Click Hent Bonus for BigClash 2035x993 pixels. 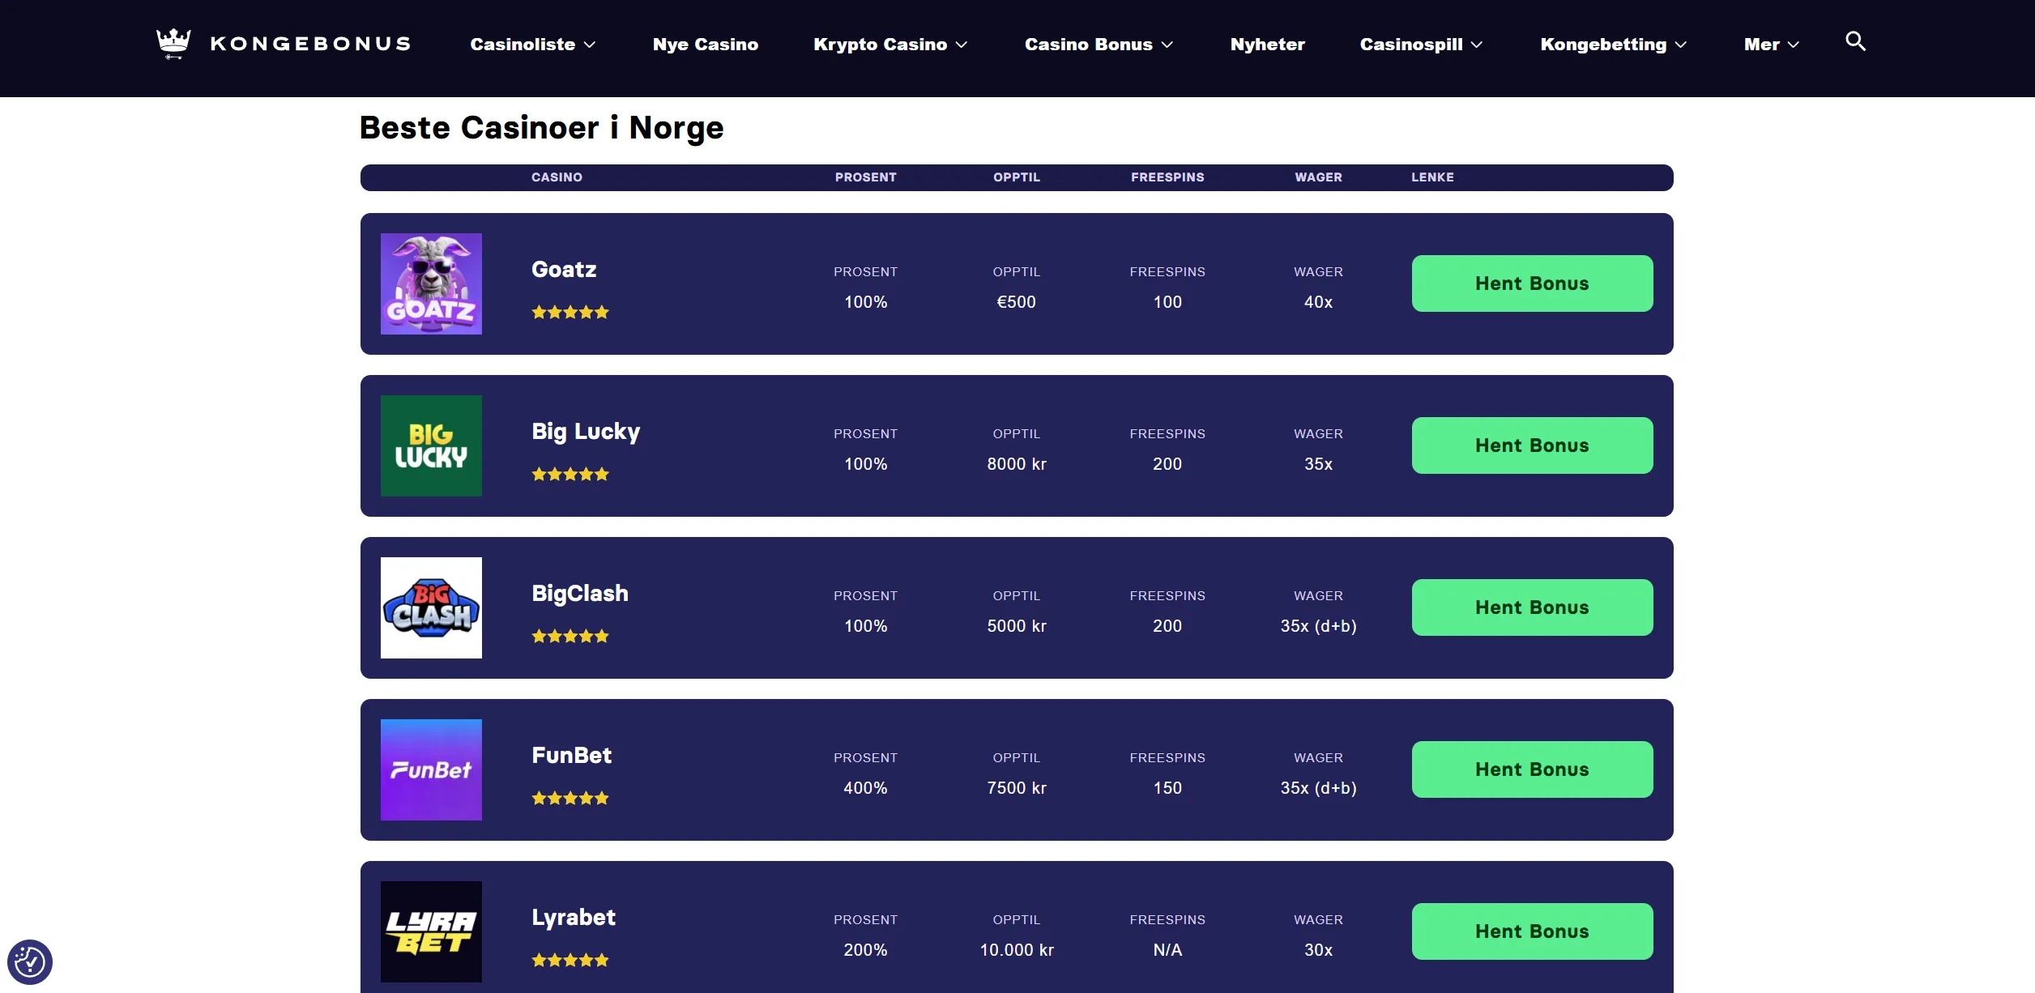(x=1532, y=607)
